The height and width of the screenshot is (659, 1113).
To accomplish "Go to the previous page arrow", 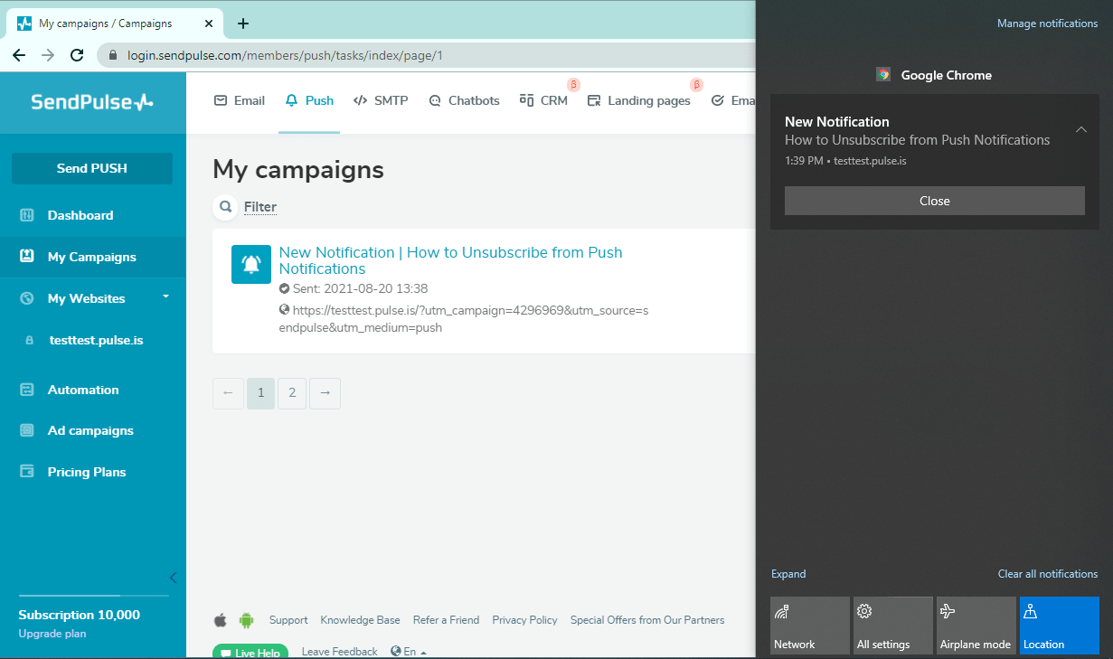I will (228, 393).
